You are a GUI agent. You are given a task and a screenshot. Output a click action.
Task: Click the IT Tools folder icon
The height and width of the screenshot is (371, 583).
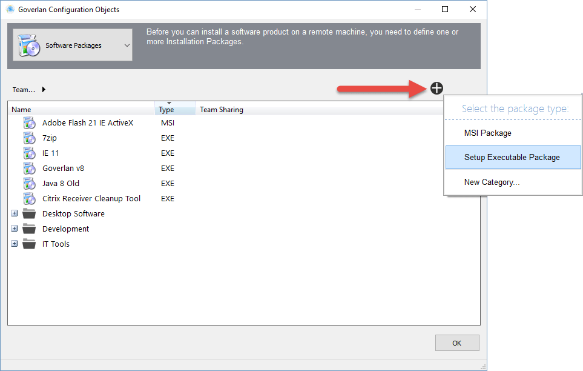(29, 244)
